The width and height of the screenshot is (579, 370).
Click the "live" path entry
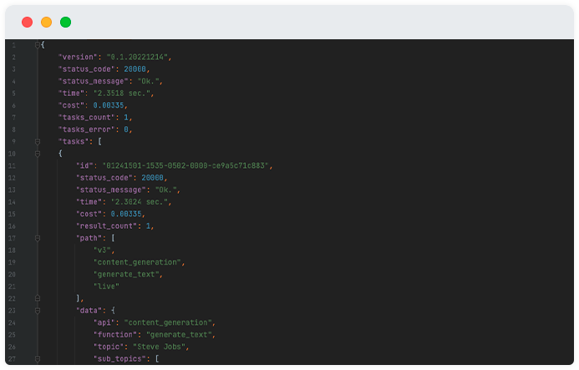(106, 286)
